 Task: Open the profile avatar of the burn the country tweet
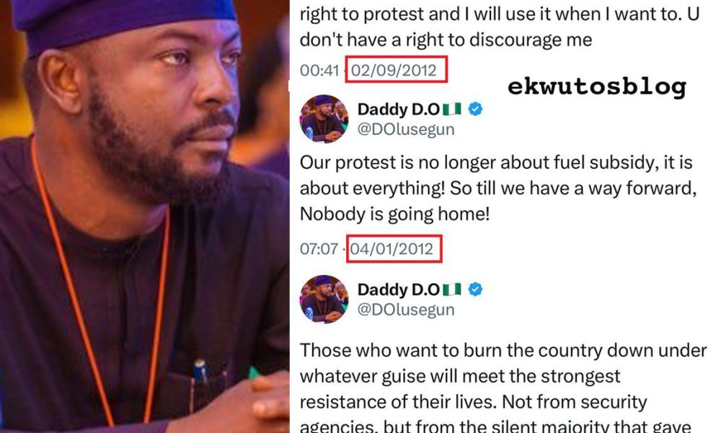324,299
